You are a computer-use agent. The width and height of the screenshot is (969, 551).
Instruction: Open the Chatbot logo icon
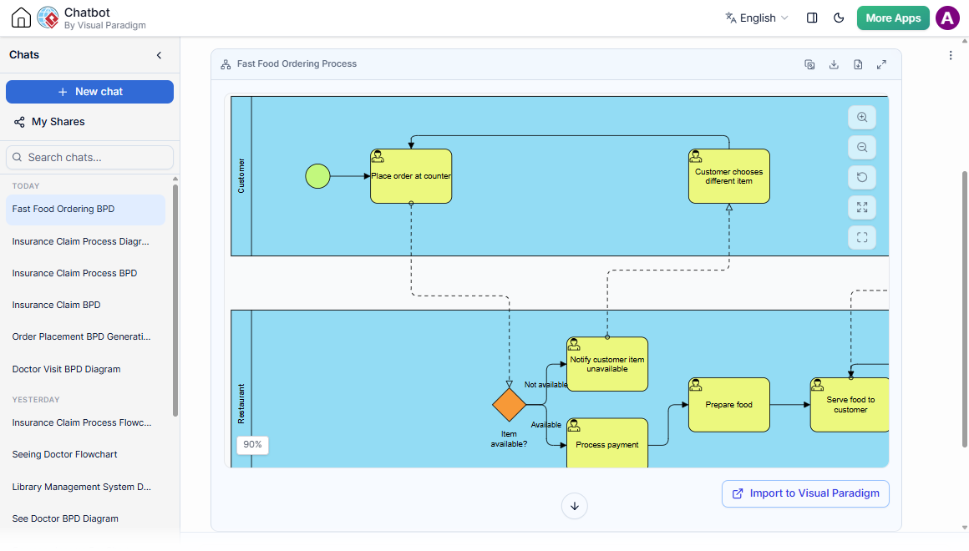tap(48, 18)
